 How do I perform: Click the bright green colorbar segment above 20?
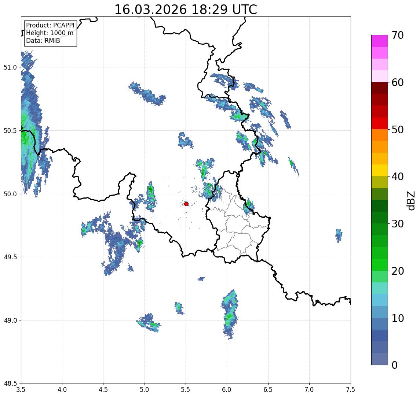coord(380,264)
